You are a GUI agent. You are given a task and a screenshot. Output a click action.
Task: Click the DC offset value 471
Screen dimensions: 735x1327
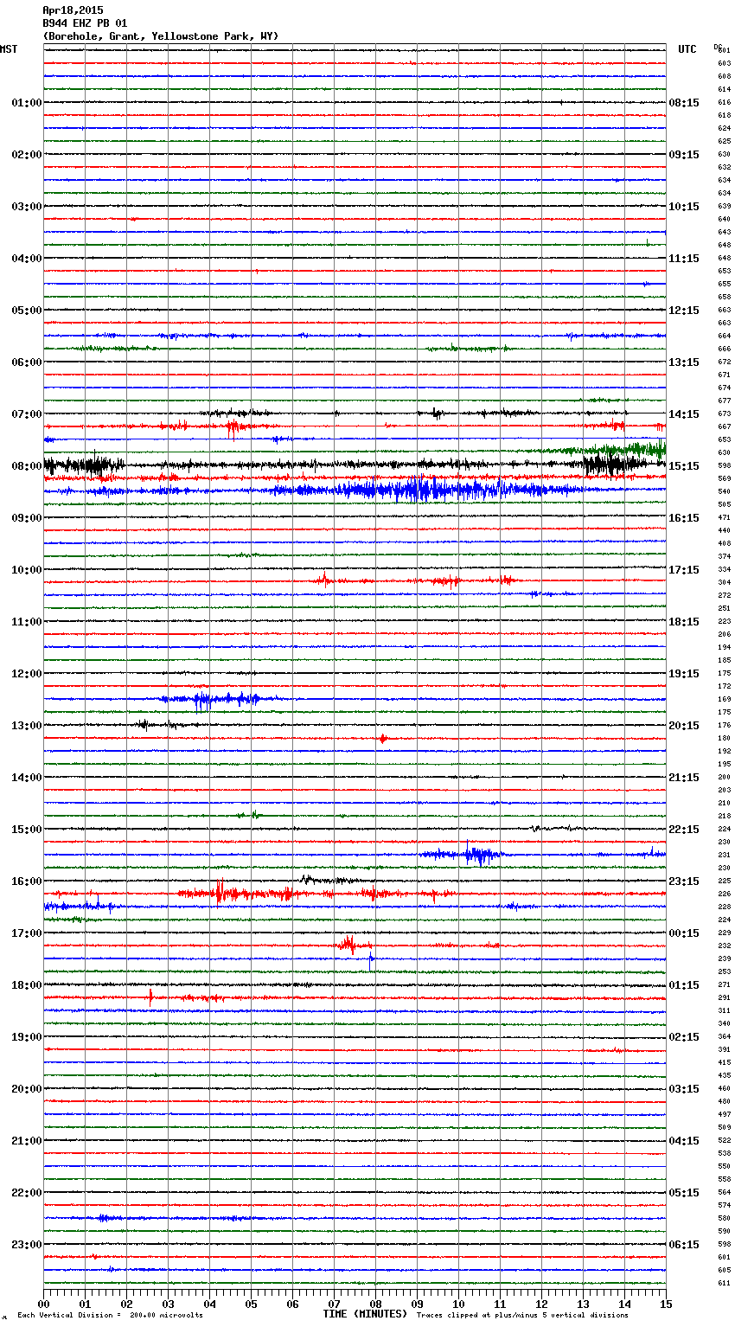point(724,517)
